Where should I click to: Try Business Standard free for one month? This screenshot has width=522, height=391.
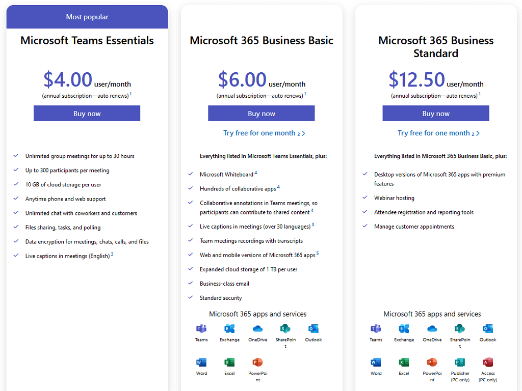[x=438, y=133]
